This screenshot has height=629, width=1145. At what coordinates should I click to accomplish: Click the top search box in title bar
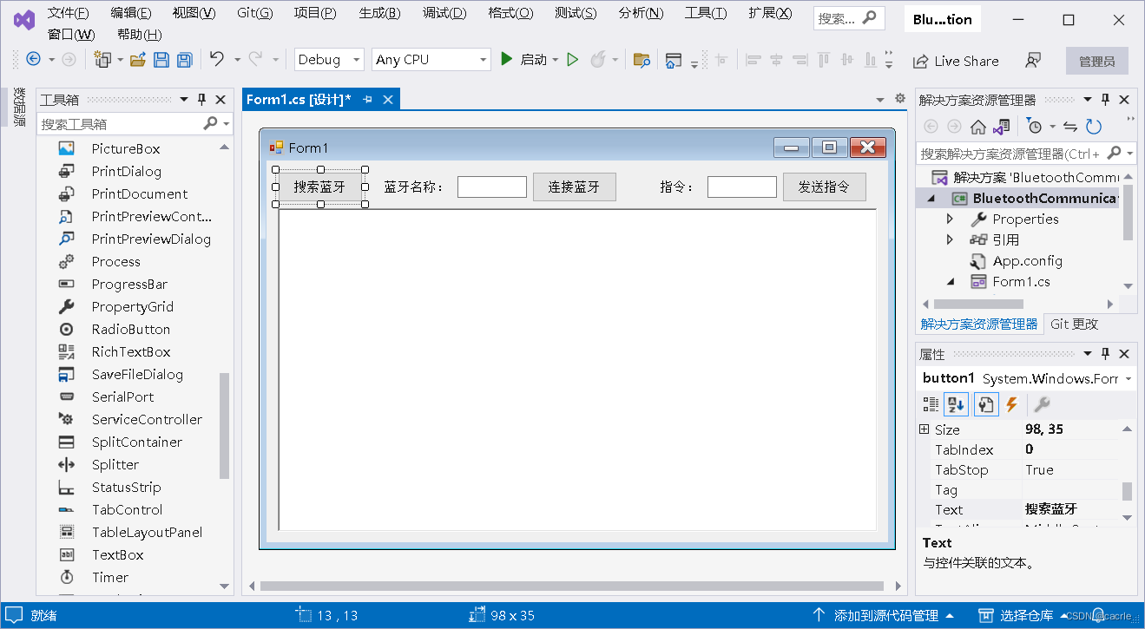pos(849,17)
